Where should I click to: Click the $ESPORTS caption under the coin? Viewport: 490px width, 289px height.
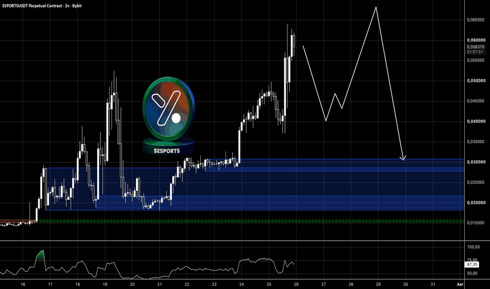click(167, 151)
